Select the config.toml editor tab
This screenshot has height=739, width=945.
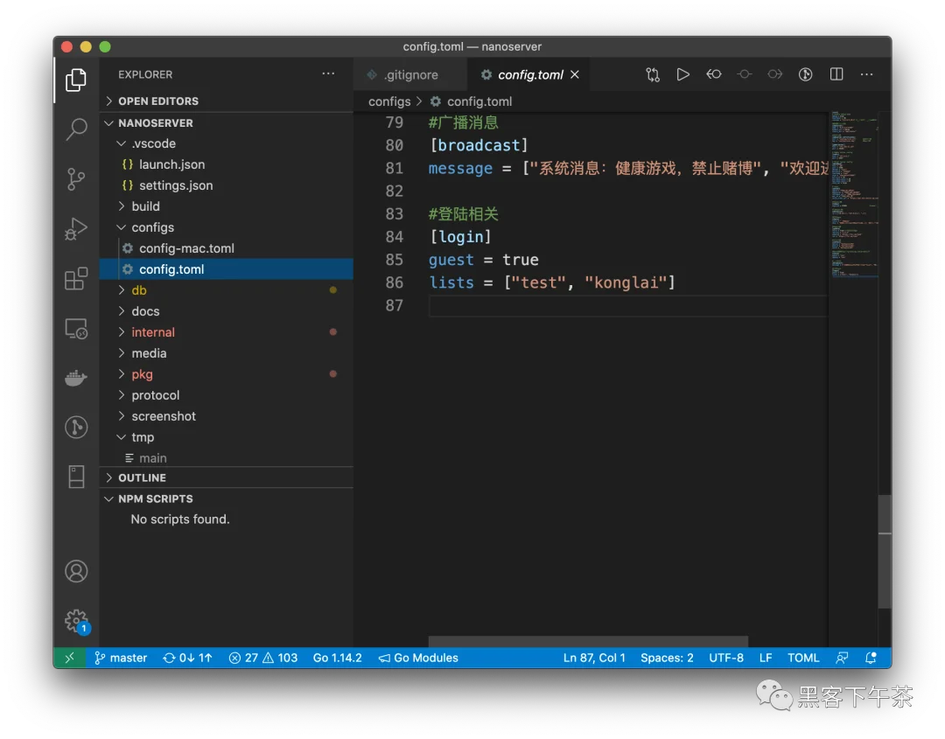coord(530,74)
